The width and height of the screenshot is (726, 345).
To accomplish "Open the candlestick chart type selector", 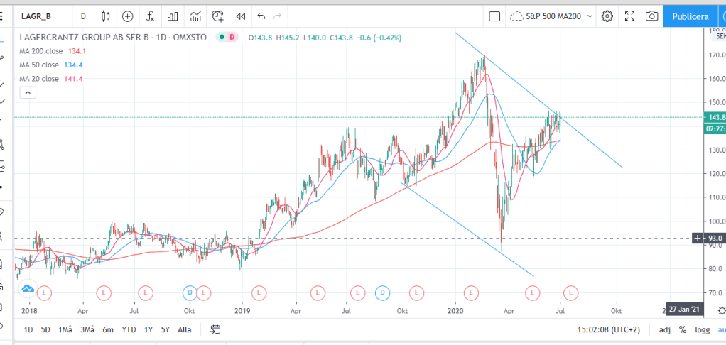I will [106, 16].
